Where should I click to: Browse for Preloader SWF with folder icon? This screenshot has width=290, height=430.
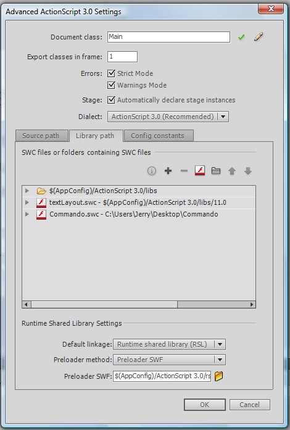(218, 376)
